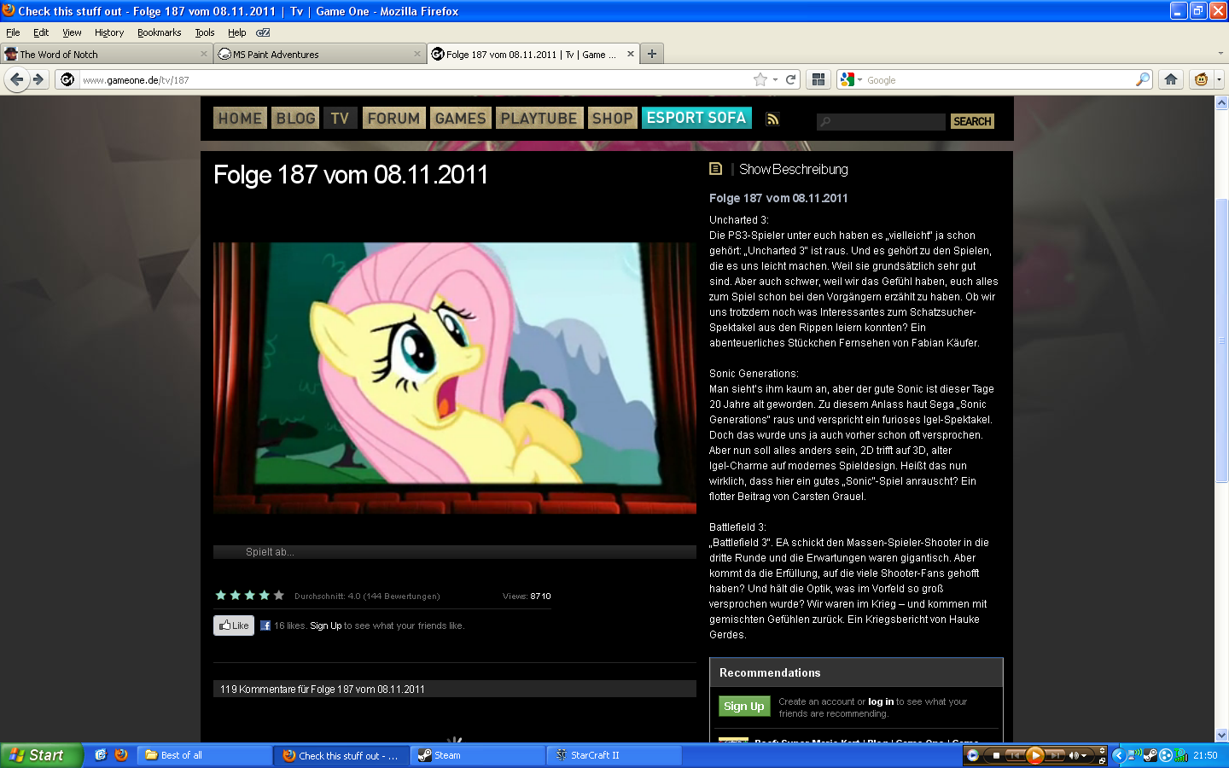This screenshot has width=1229, height=768.
Task: Open the View menu
Action: click(72, 32)
